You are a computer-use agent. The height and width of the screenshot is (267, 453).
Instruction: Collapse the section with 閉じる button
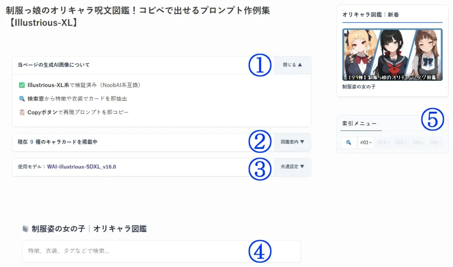click(x=292, y=65)
